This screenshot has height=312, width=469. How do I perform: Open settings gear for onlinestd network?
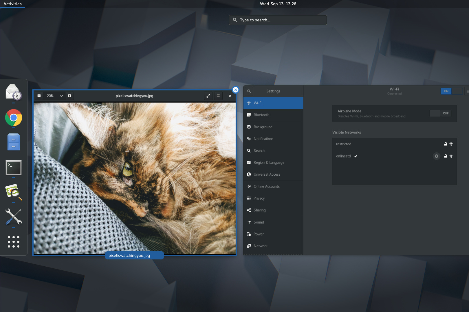(436, 156)
